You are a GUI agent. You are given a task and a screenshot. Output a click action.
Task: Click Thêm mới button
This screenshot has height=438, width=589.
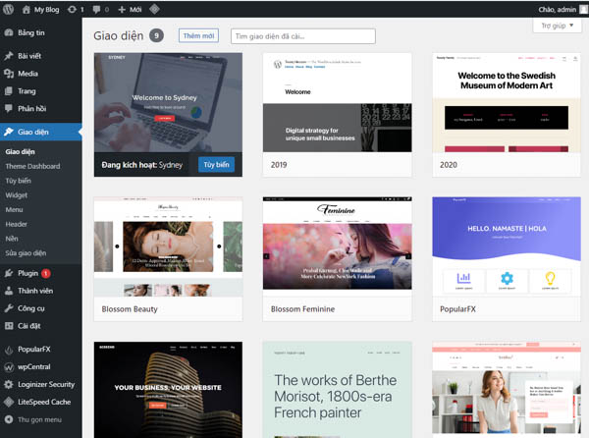click(198, 35)
